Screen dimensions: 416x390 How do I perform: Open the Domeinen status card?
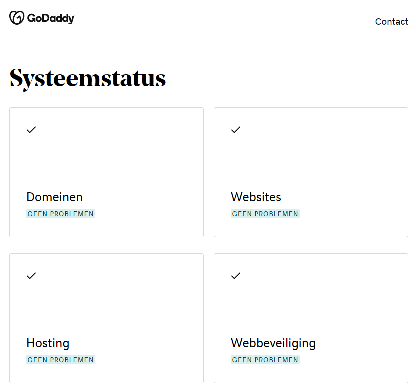click(106, 172)
